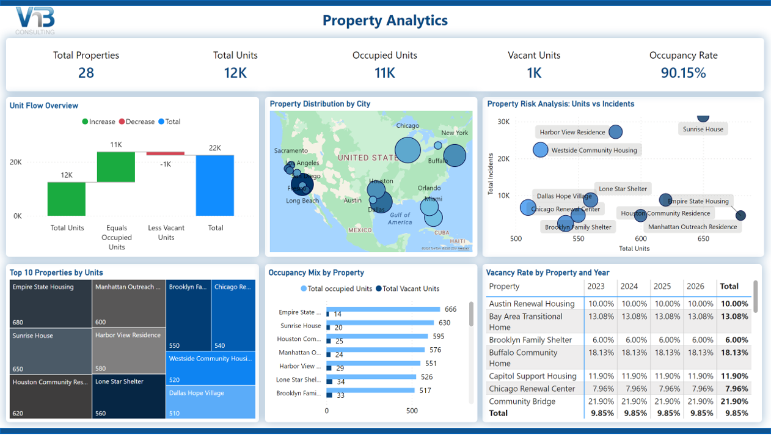Click Total Vacant Units legend item

coord(407,289)
